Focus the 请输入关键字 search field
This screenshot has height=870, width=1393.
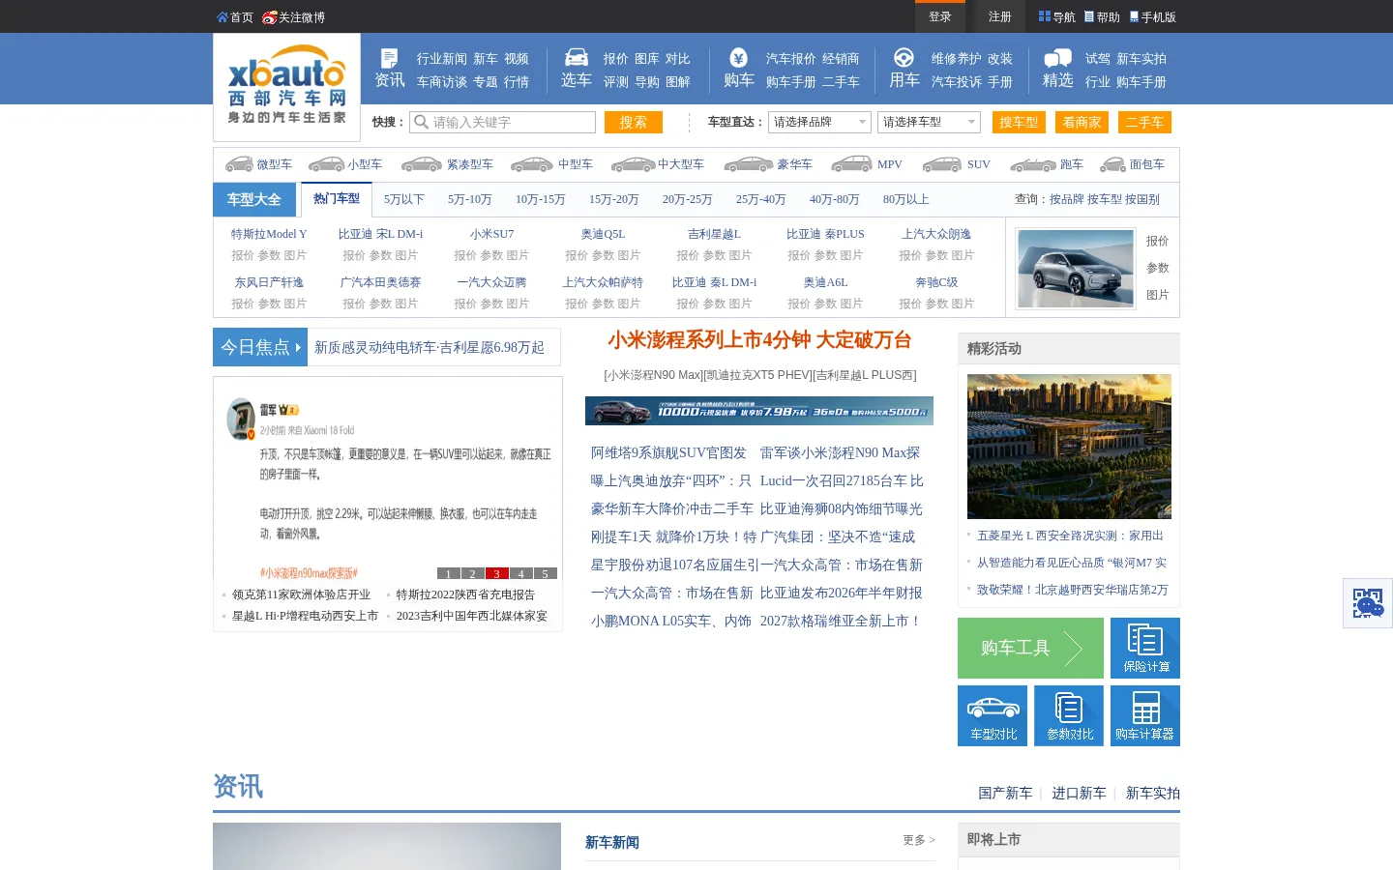(502, 122)
